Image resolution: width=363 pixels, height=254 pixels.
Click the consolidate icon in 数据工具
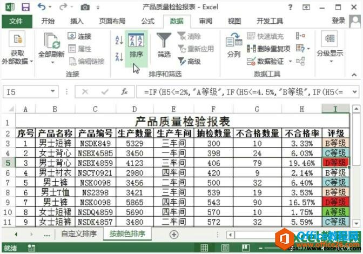[300, 36]
